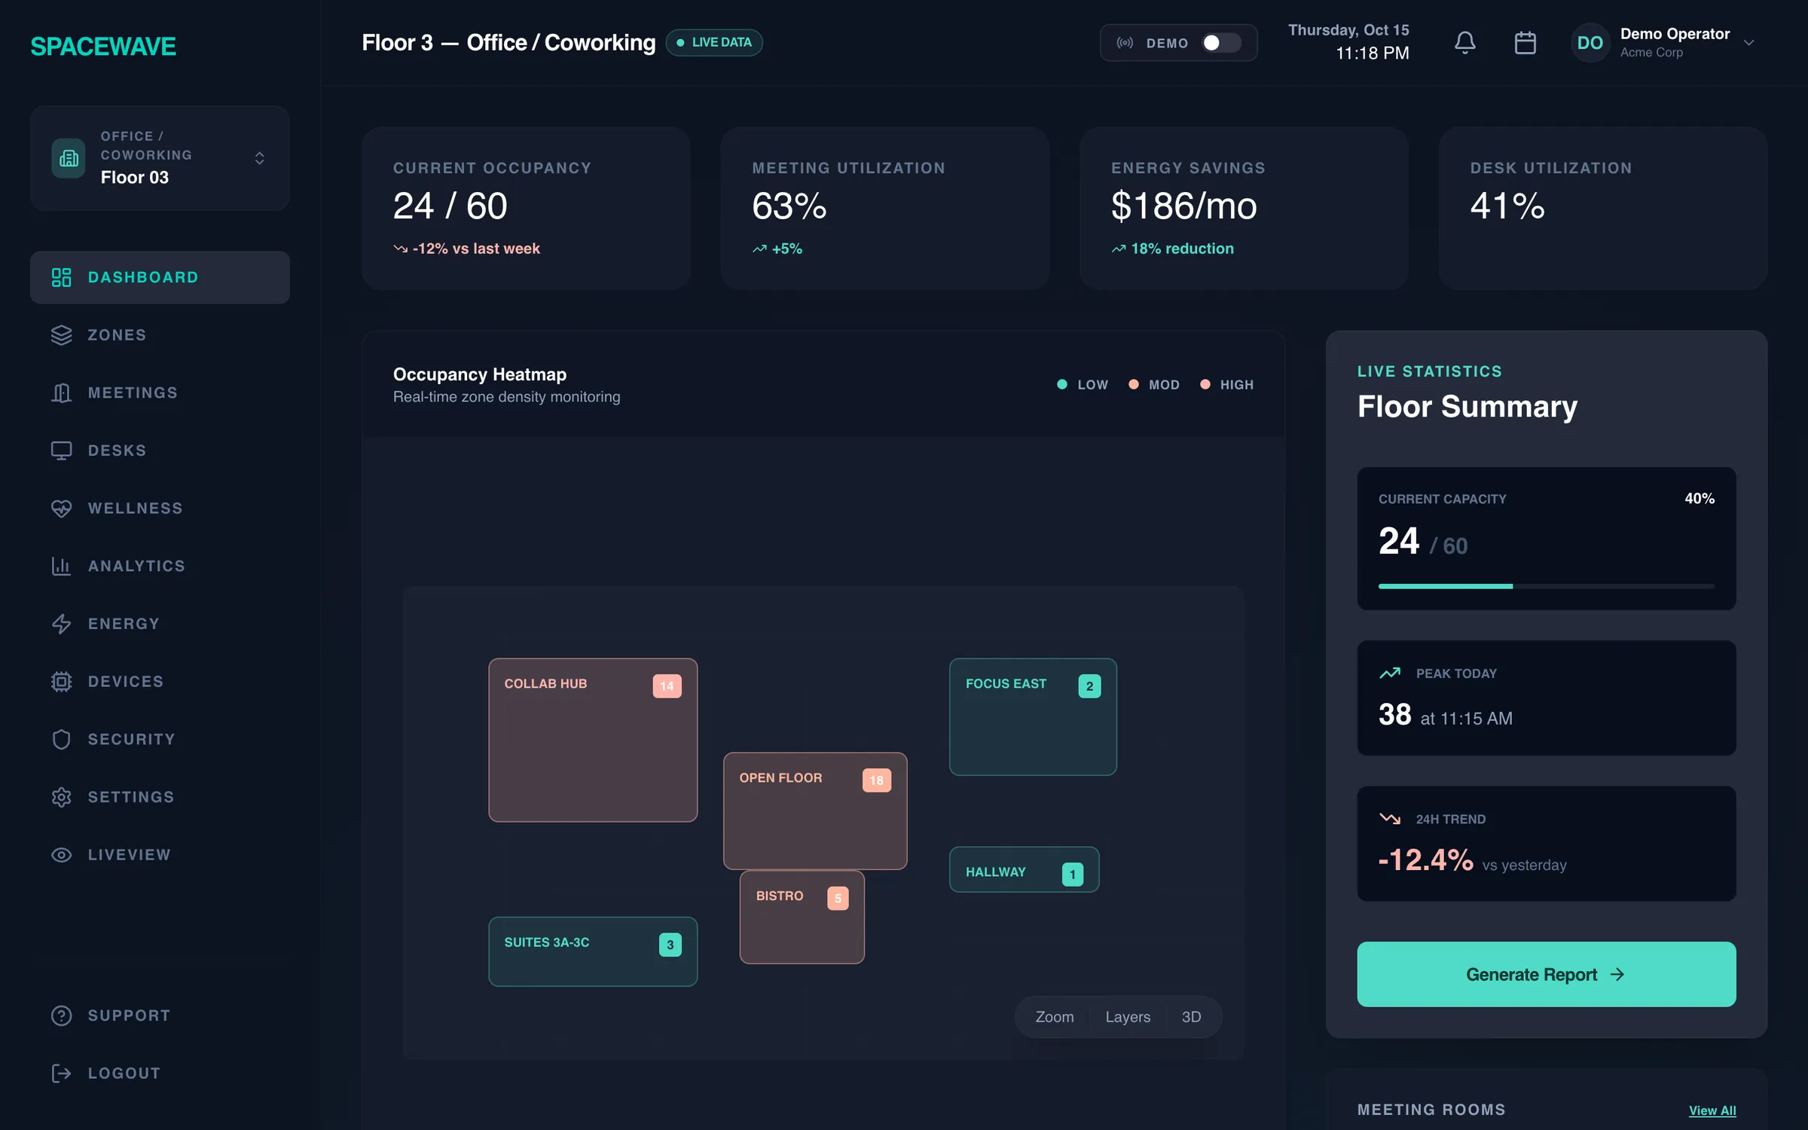The width and height of the screenshot is (1808, 1130).
Task: Click the Settings gear icon
Action: [61, 797]
